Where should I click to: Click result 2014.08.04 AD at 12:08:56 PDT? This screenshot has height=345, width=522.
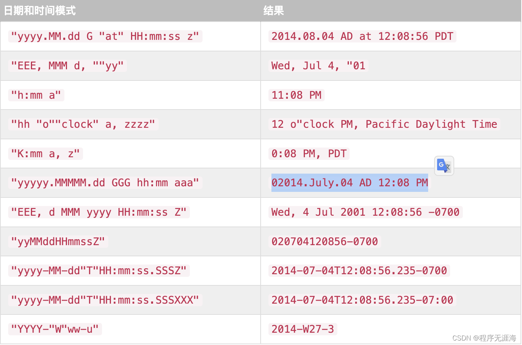coord(362,36)
